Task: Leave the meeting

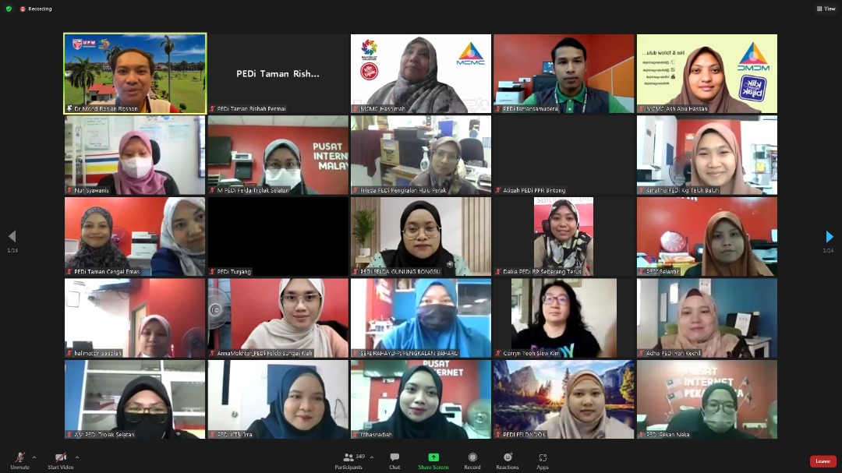Action: click(823, 461)
